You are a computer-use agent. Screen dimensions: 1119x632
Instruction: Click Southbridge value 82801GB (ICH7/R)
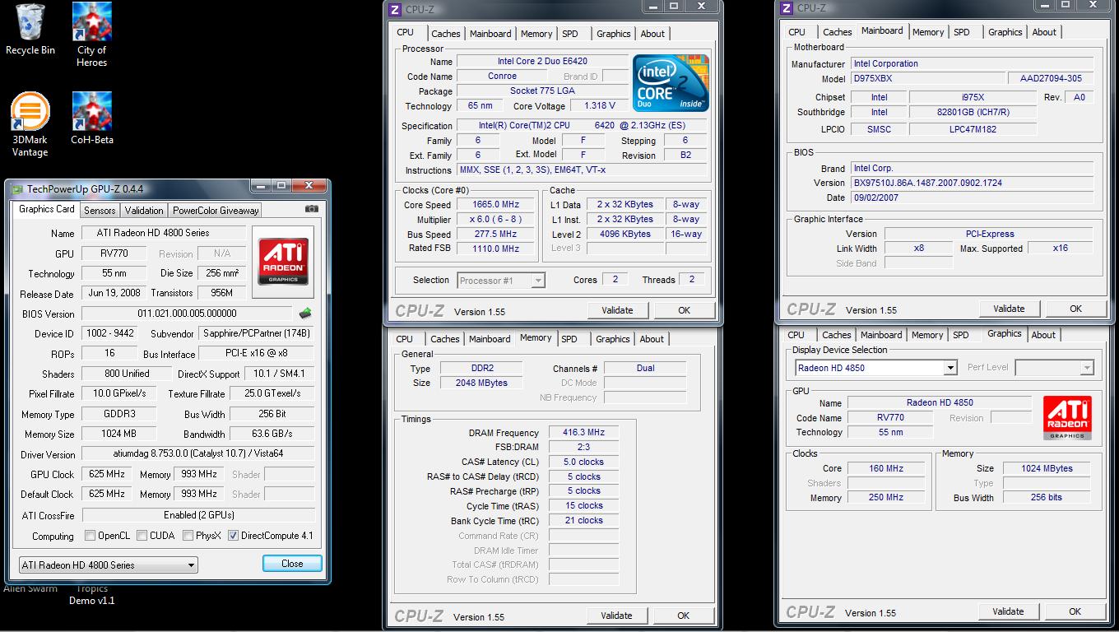[x=973, y=112]
